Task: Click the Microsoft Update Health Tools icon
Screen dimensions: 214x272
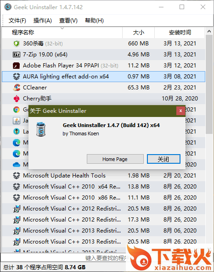Action: pos(17,176)
